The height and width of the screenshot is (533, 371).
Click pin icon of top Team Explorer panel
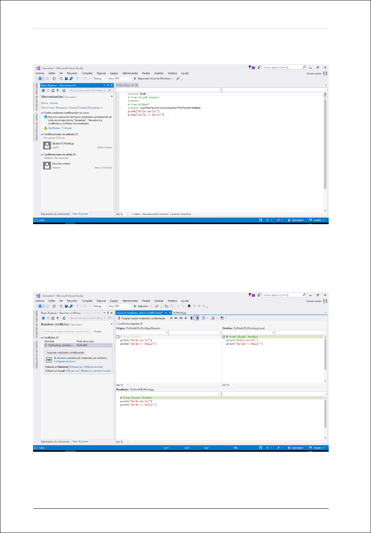click(108, 85)
